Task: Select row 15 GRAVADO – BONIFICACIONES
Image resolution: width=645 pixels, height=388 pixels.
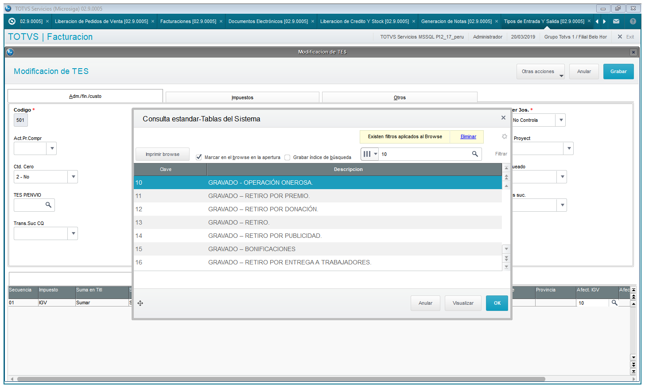Action: pyautogui.click(x=318, y=249)
